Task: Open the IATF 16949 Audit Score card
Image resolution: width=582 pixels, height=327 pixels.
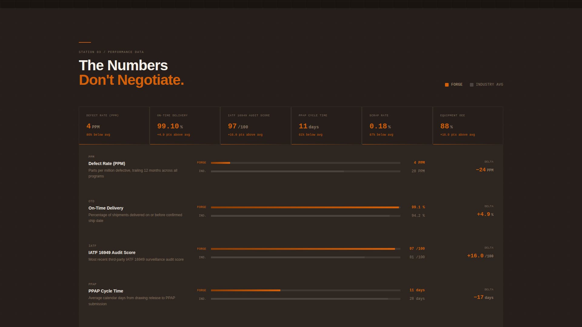Action: pos(256,125)
